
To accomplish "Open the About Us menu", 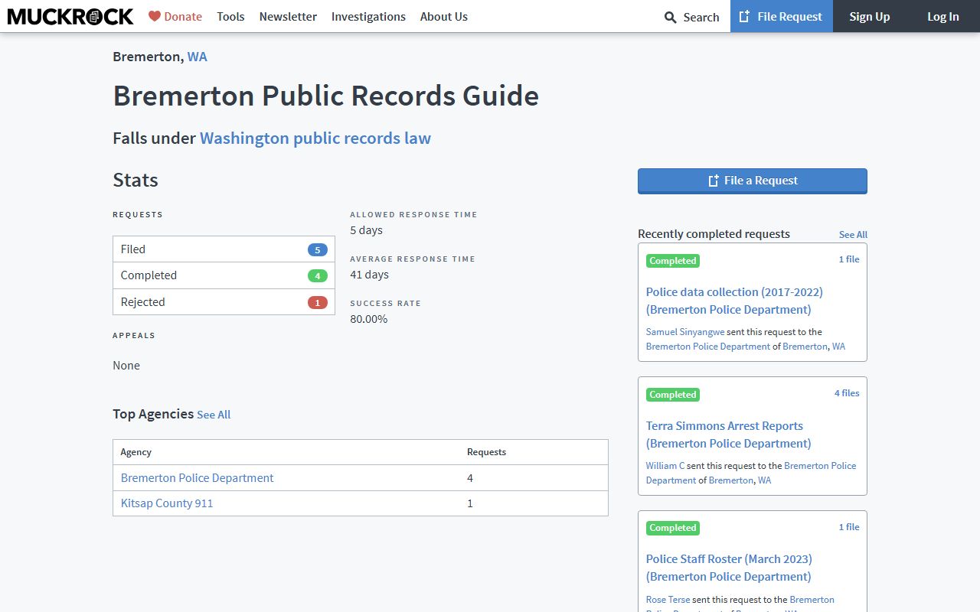I will click(444, 16).
